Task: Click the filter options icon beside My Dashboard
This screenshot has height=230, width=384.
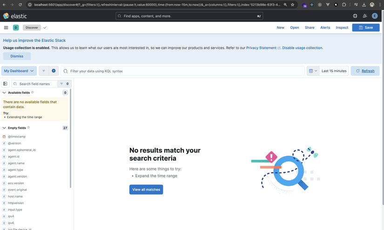Action: point(44,71)
